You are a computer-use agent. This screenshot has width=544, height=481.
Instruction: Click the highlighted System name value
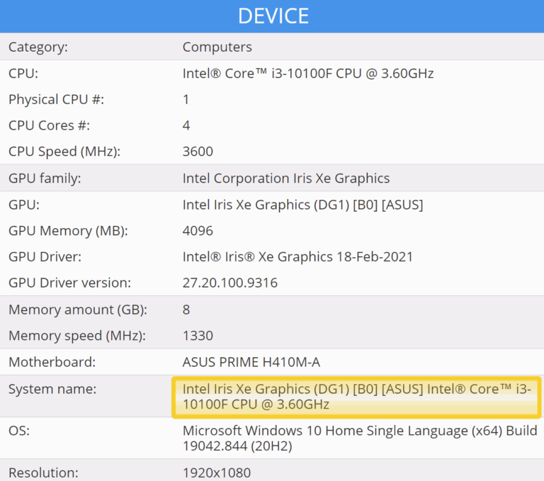coord(358,397)
